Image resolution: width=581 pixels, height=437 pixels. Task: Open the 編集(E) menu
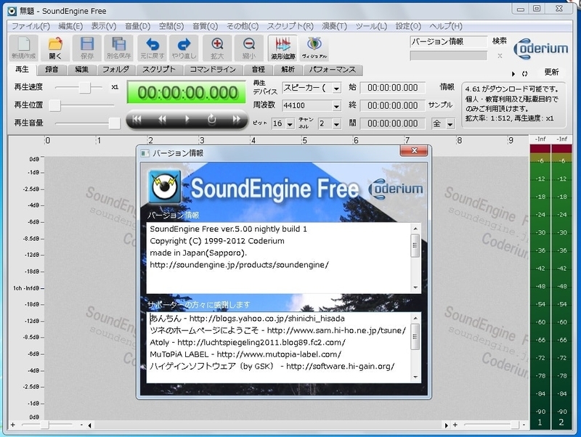[x=70, y=26]
